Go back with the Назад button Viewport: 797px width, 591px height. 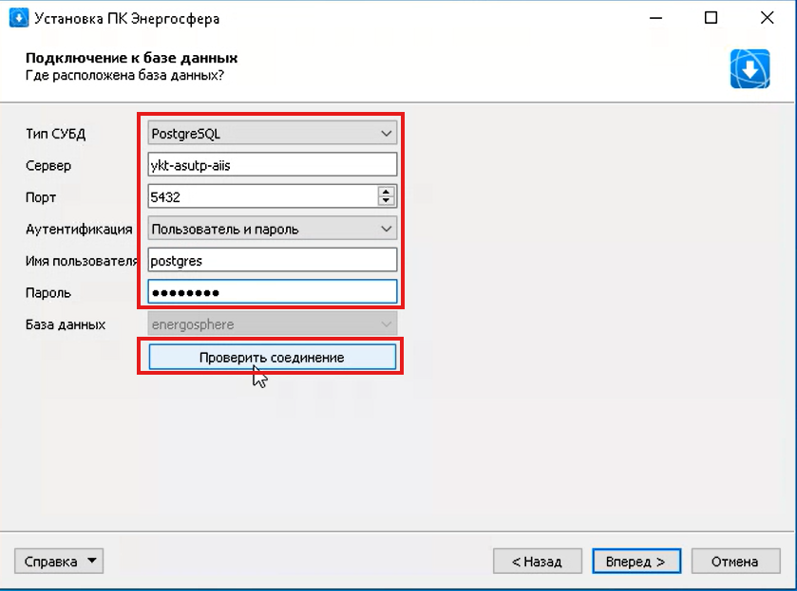pyautogui.click(x=538, y=561)
